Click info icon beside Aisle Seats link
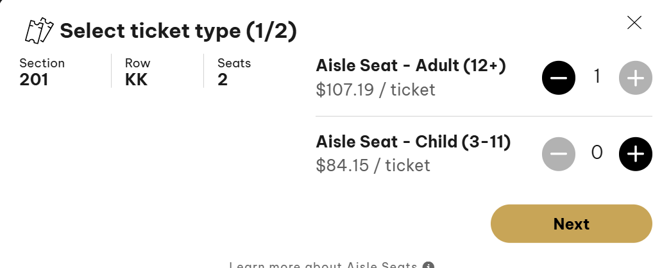The image size is (653, 268). 428,265
